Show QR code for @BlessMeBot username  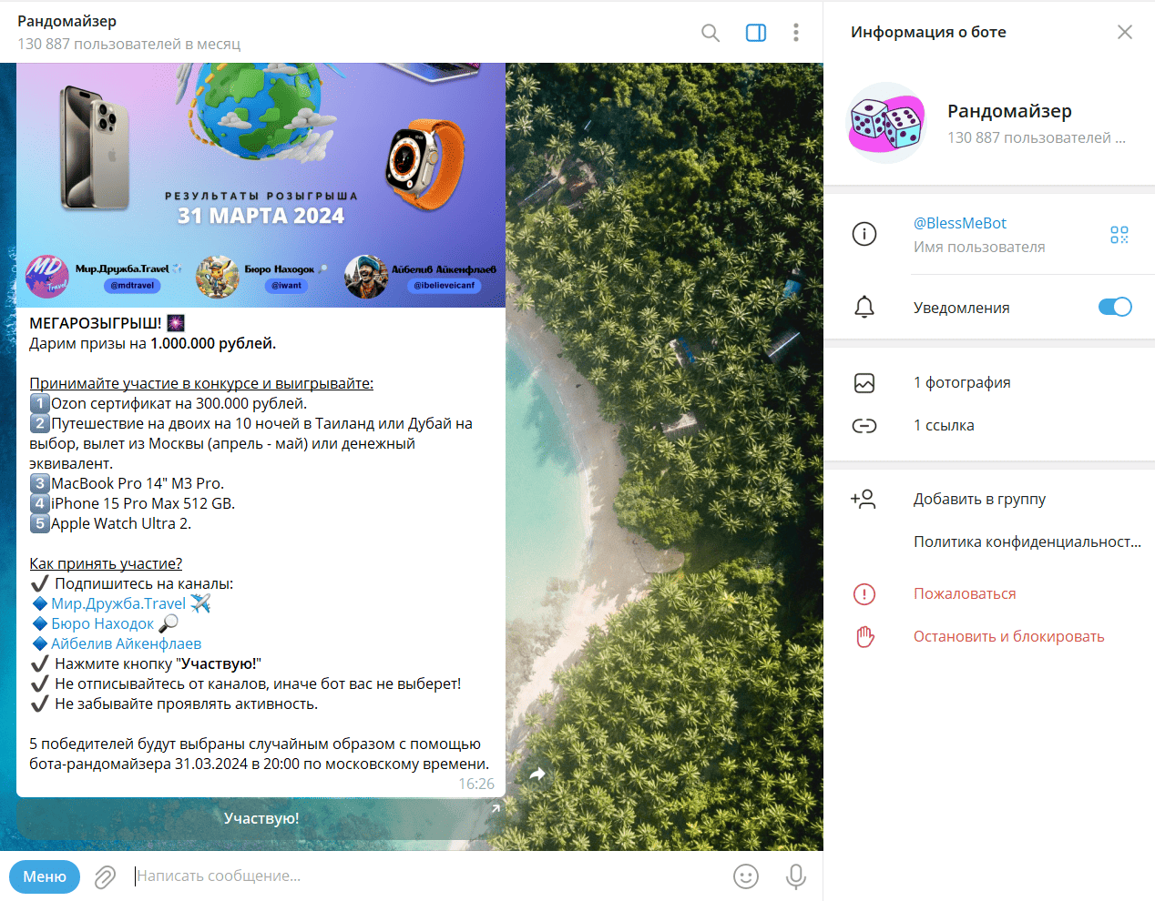pyautogui.click(x=1119, y=235)
